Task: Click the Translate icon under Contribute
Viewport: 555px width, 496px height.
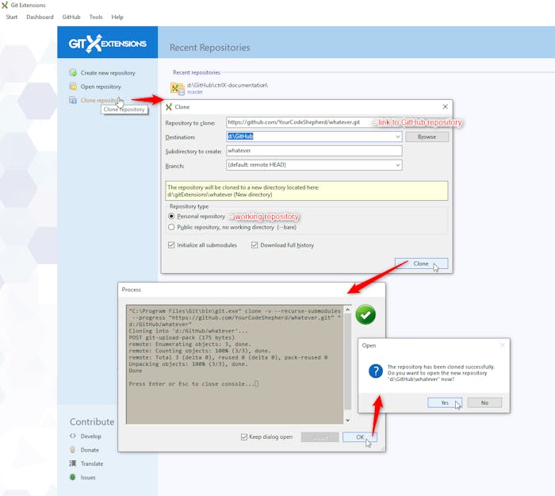Action: point(73,463)
